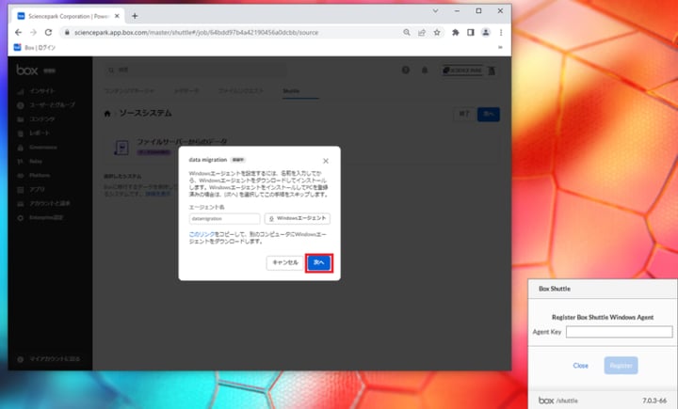678x409 pixels.
Task: Open the Box help question mark icon
Action: tap(406, 71)
